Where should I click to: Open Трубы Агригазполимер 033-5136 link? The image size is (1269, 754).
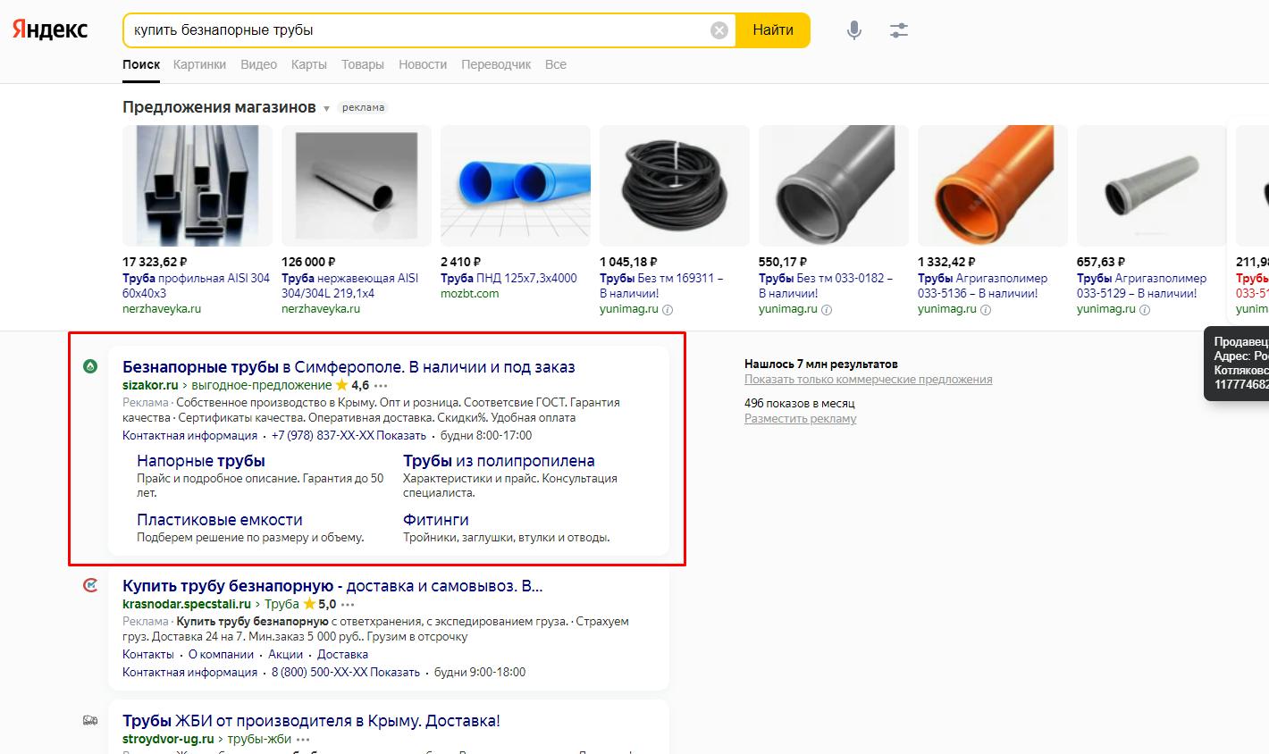coord(982,285)
